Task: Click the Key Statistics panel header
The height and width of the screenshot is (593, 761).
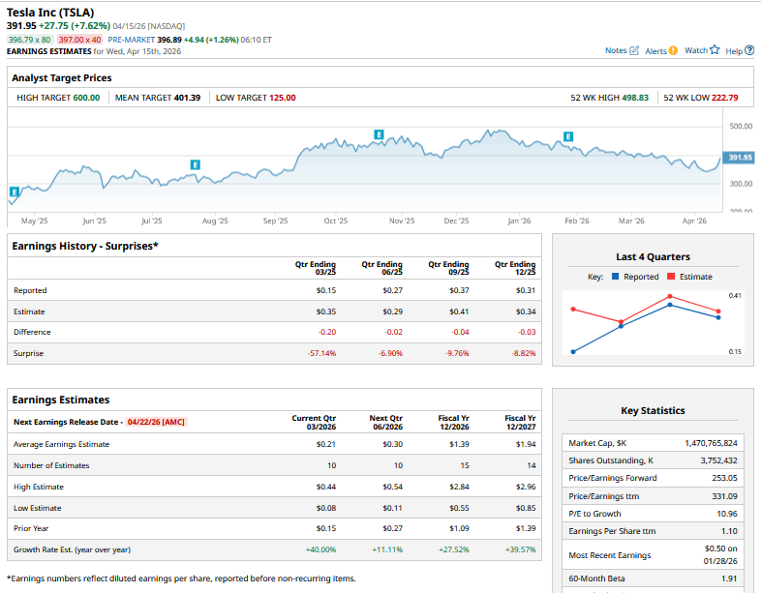Action: (653, 410)
